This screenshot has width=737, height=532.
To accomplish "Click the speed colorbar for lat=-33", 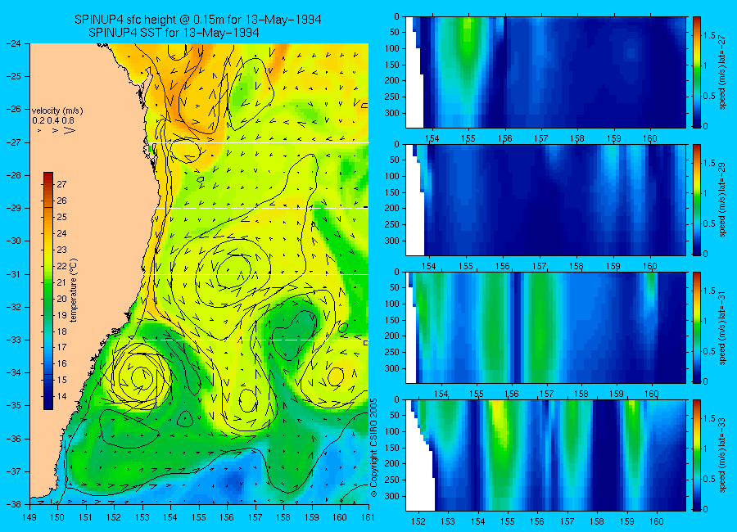I will pyautogui.click(x=697, y=455).
